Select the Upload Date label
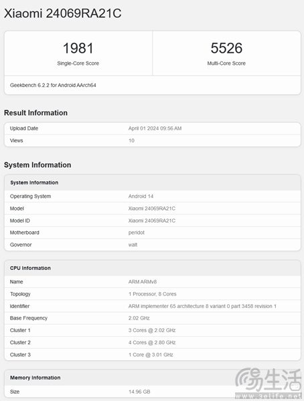Viewport: 304px width, 401px height. [24, 128]
